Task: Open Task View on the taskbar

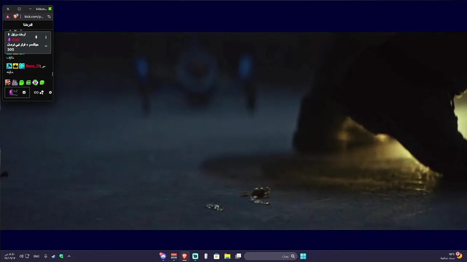Action: [x=238, y=256]
